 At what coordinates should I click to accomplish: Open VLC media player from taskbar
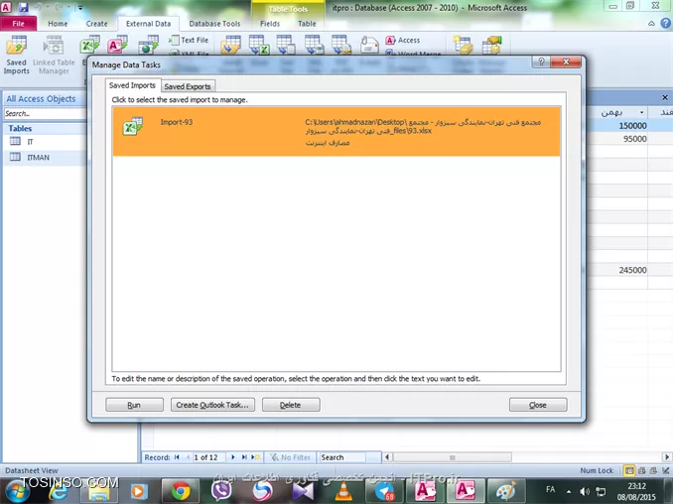point(343,490)
